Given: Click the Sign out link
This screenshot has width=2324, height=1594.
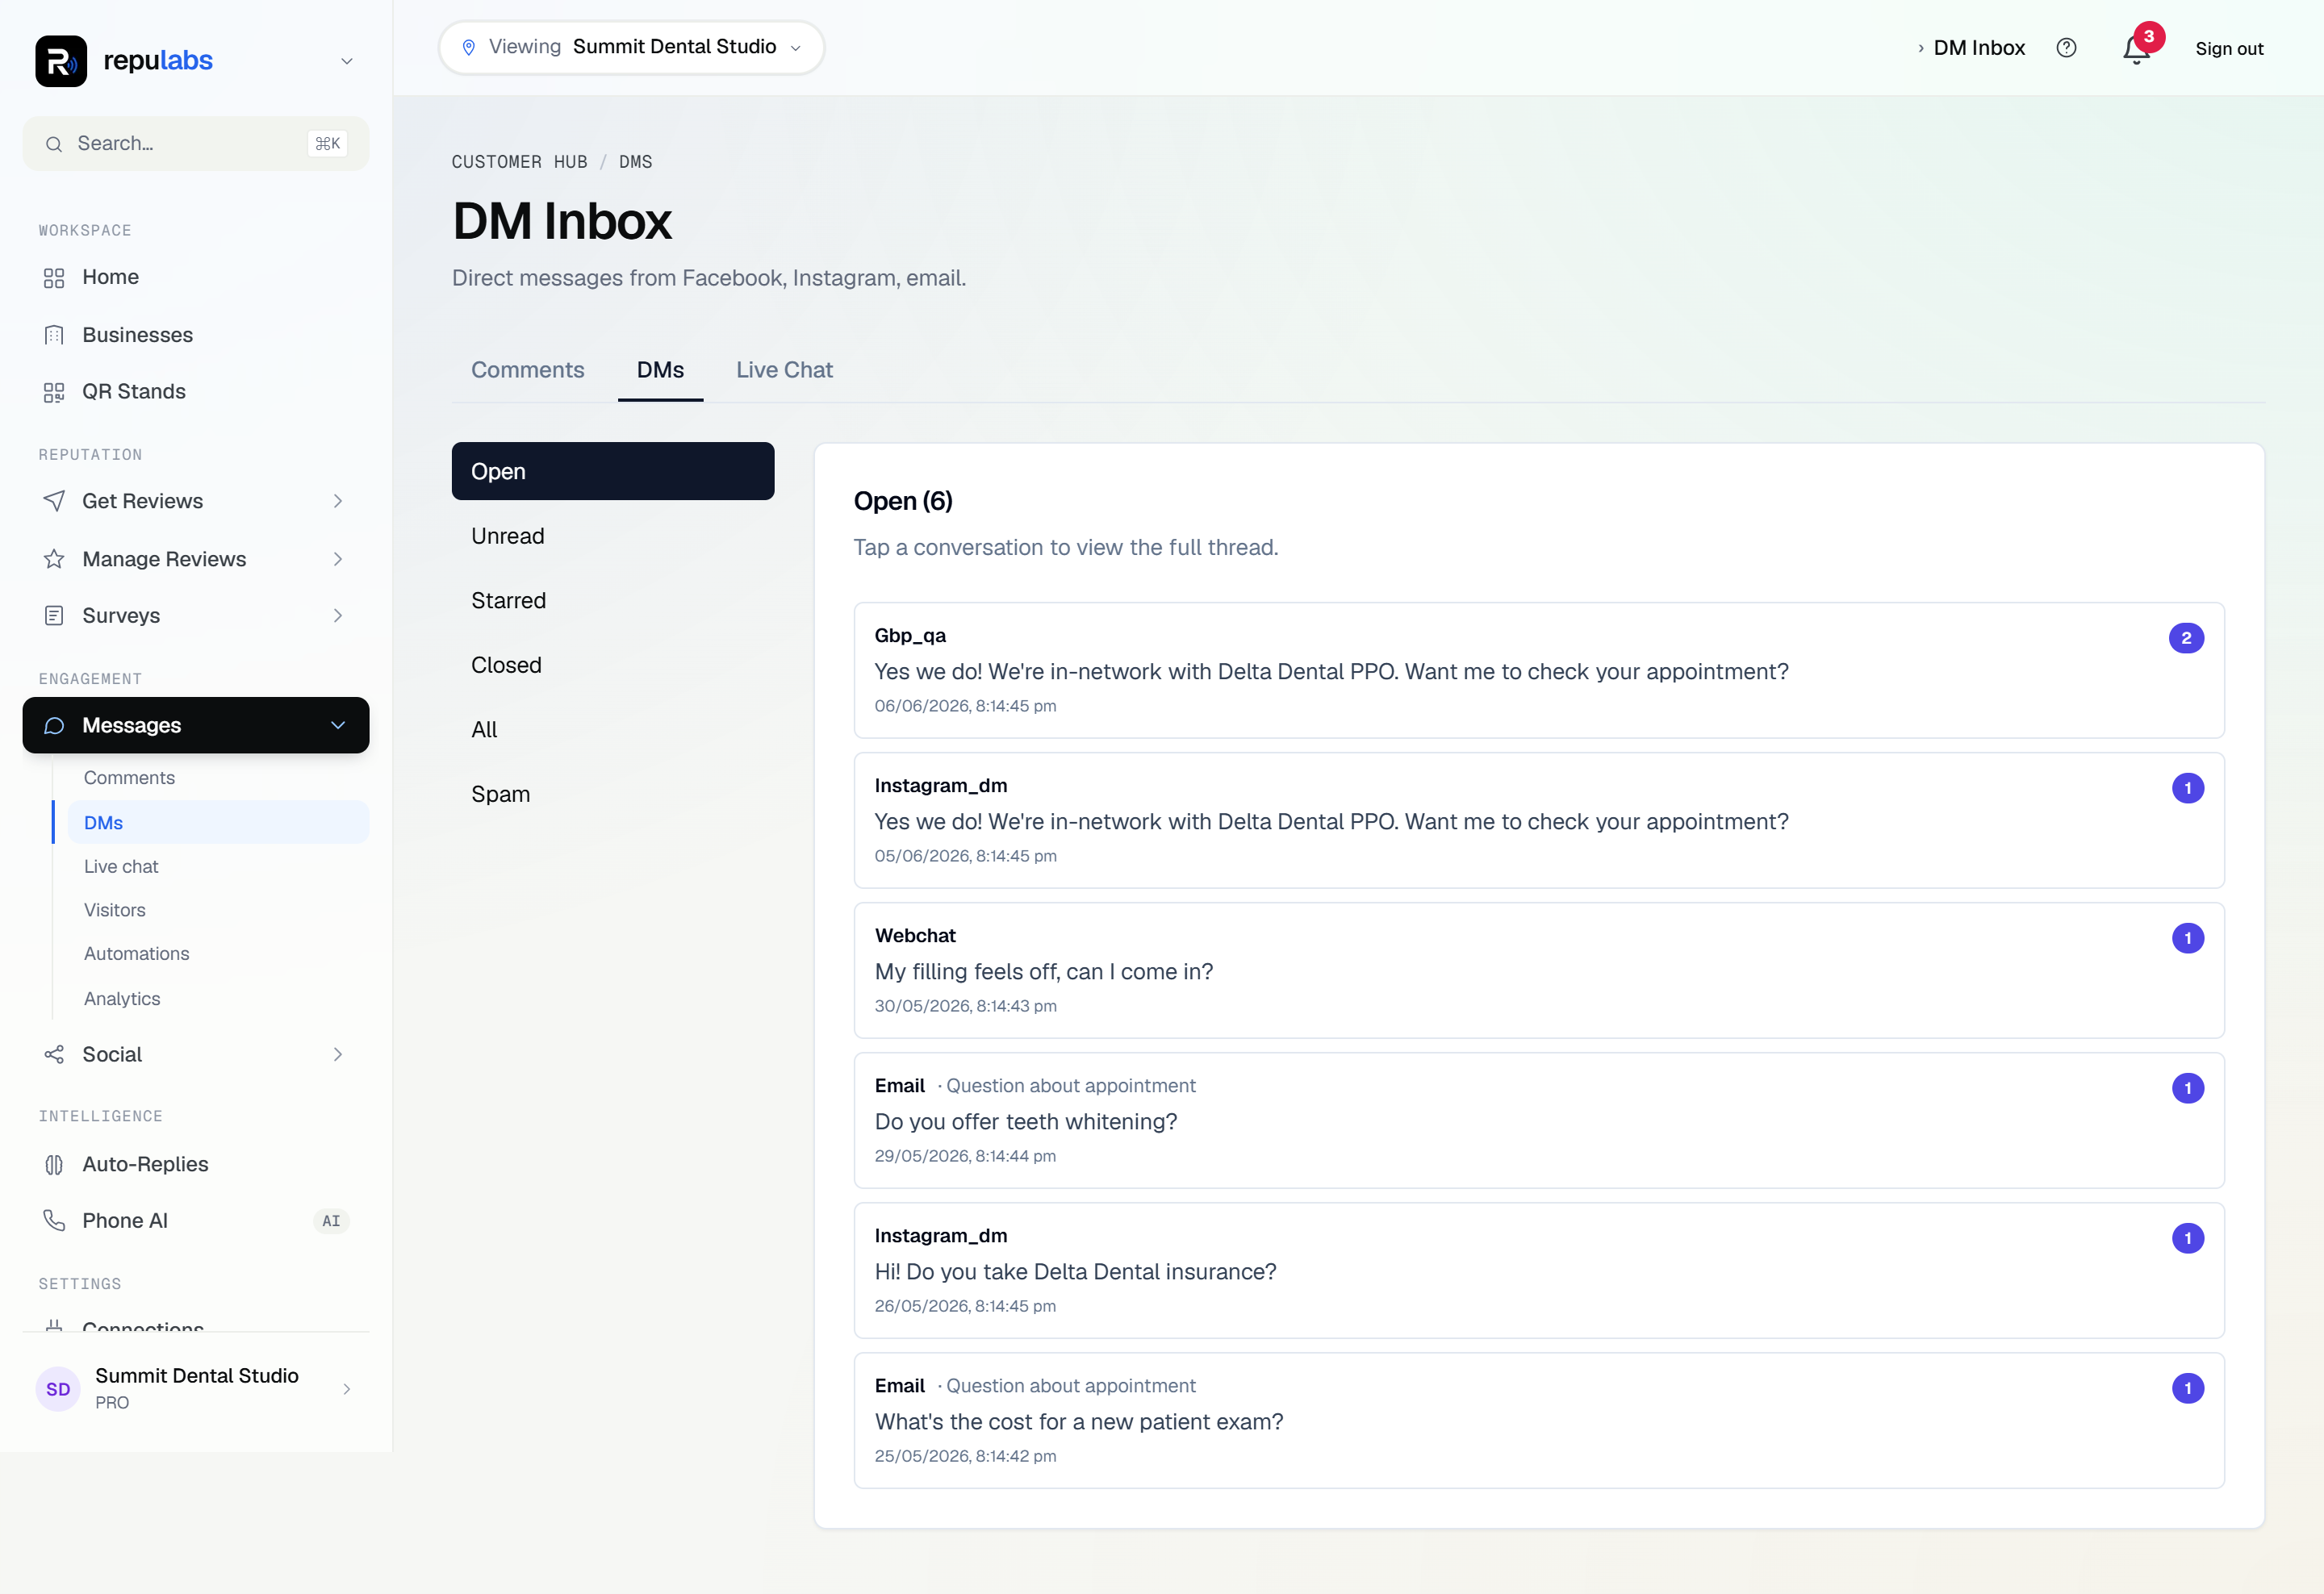Looking at the screenshot, I should point(2229,48).
